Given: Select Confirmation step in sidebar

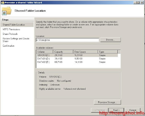Looking at the screenshot, I should [8, 46].
